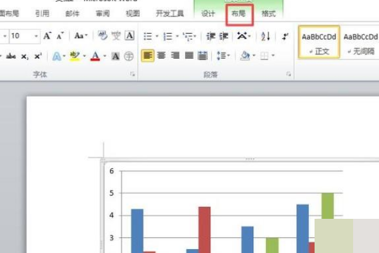Click the Multilevel List icon
The width and height of the screenshot is (379, 253).
[x=188, y=36]
